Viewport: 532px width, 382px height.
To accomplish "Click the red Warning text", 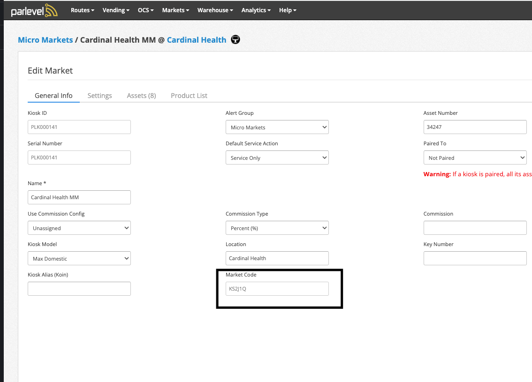I will point(478,174).
